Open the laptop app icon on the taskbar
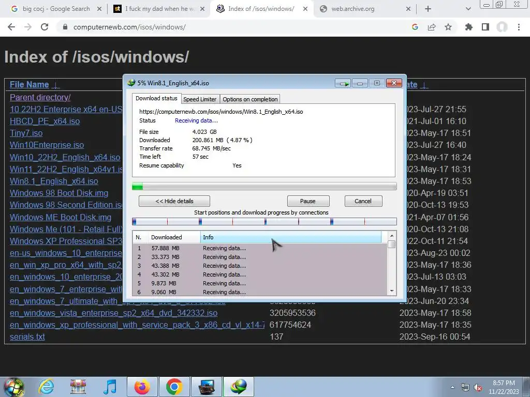 [206, 387]
